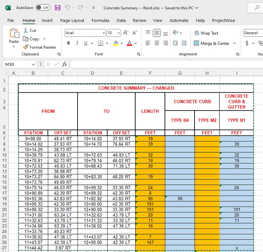Select the Select All corner triangle
Image resolution: width=263 pixels, height=252 pixels.
coord(6,73)
